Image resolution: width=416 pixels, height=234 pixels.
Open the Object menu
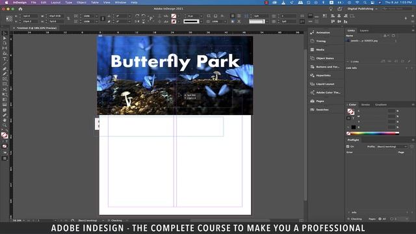(x=81, y=3)
